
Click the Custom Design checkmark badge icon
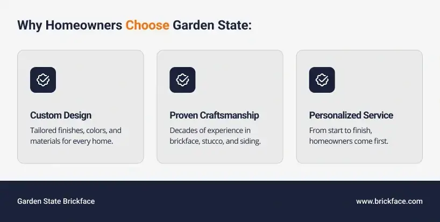[43, 80]
